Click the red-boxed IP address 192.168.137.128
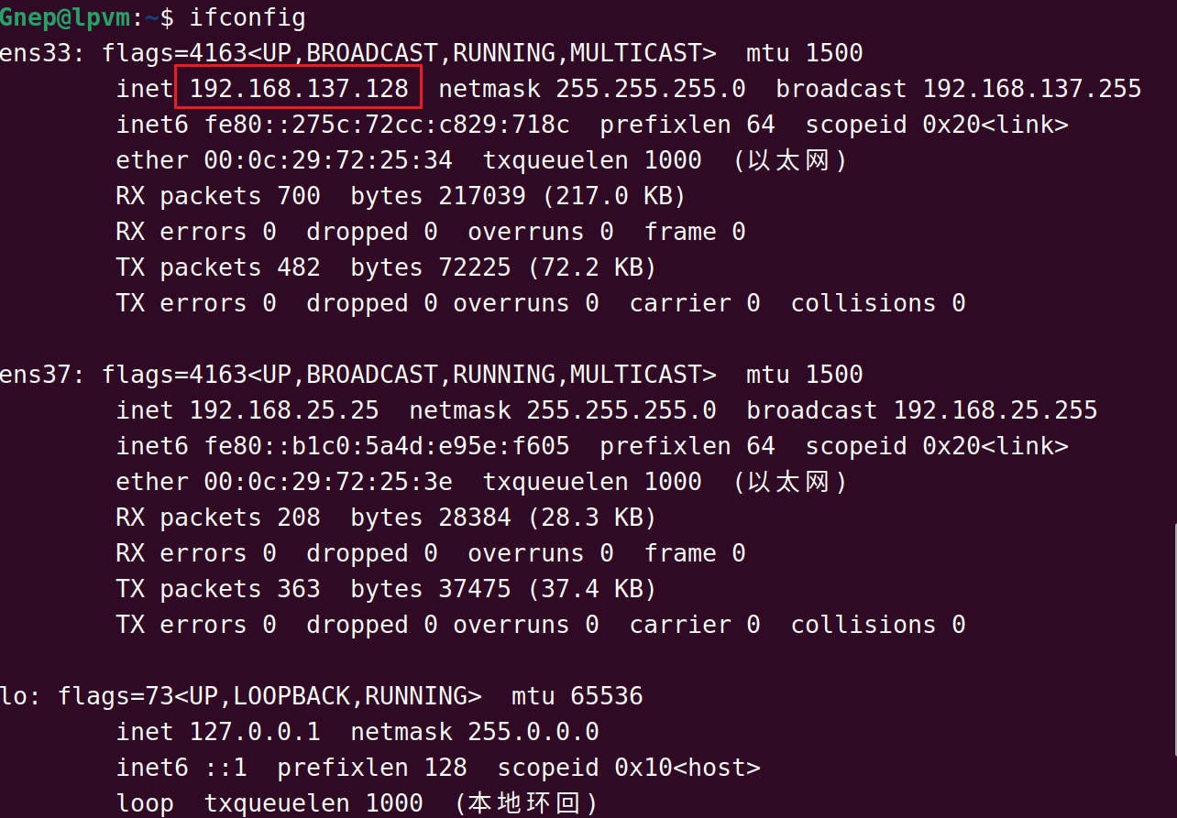The width and height of the screenshot is (1177, 818). click(x=299, y=89)
